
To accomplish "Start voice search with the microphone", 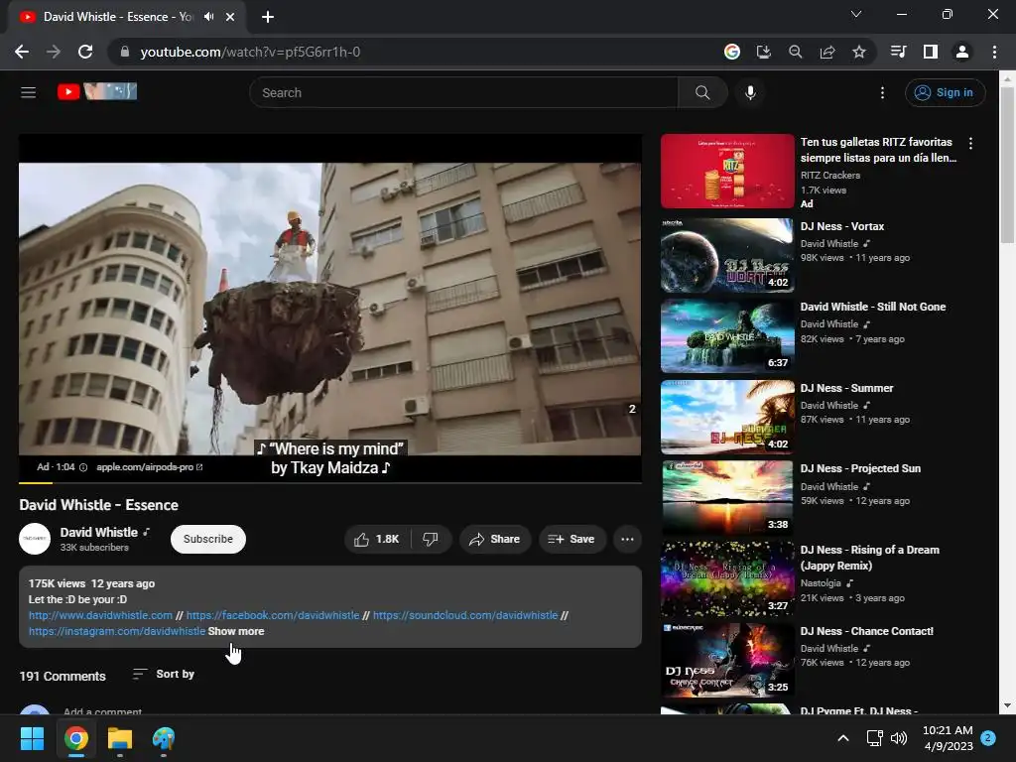I will click(x=750, y=92).
